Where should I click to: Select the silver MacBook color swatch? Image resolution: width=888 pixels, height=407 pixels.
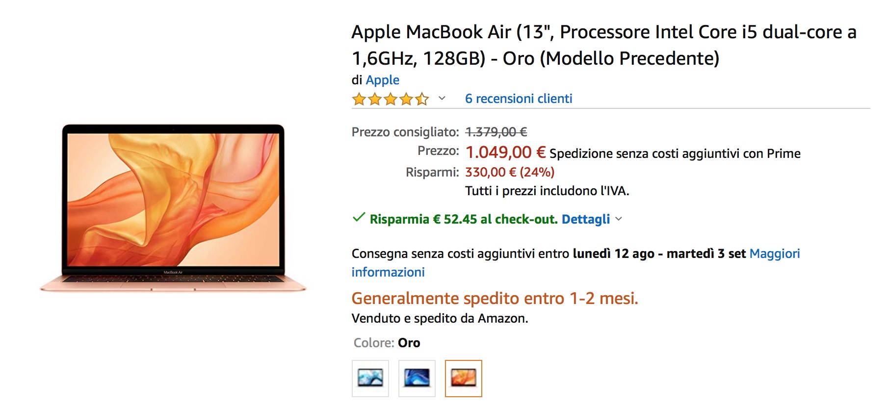(x=370, y=378)
